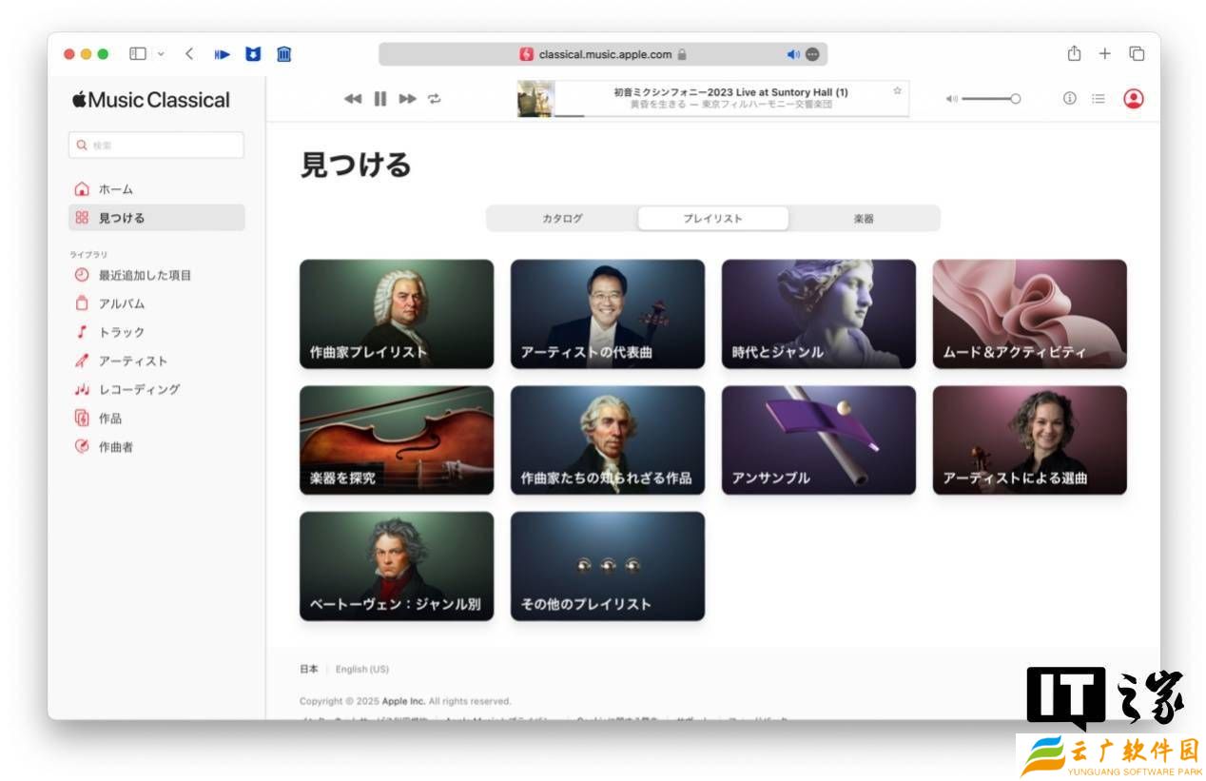1206x781 pixels.
Task: Open ホーム in the sidebar
Action: [x=115, y=189]
